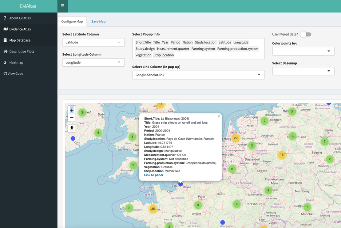Click the cluster marker 35 in Brittany
Image resolution: width=341 pixels, height=228 pixels.
coord(153,209)
